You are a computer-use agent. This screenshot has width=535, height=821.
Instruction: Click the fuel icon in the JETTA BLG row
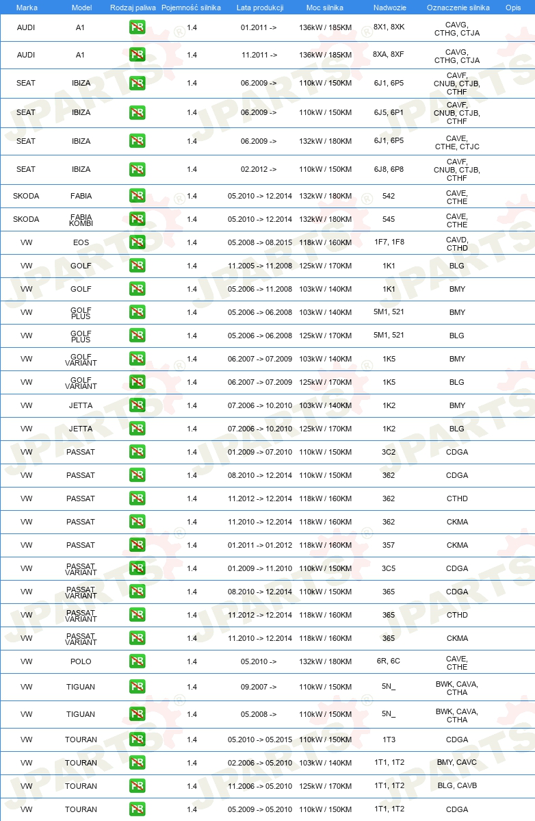[x=137, y=429]
